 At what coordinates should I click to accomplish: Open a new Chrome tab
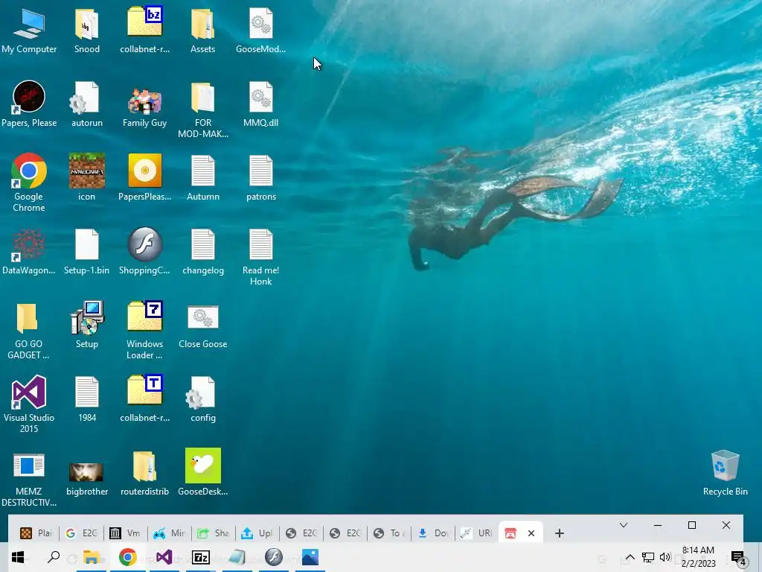pyautogui.click(x=560, y=533)
